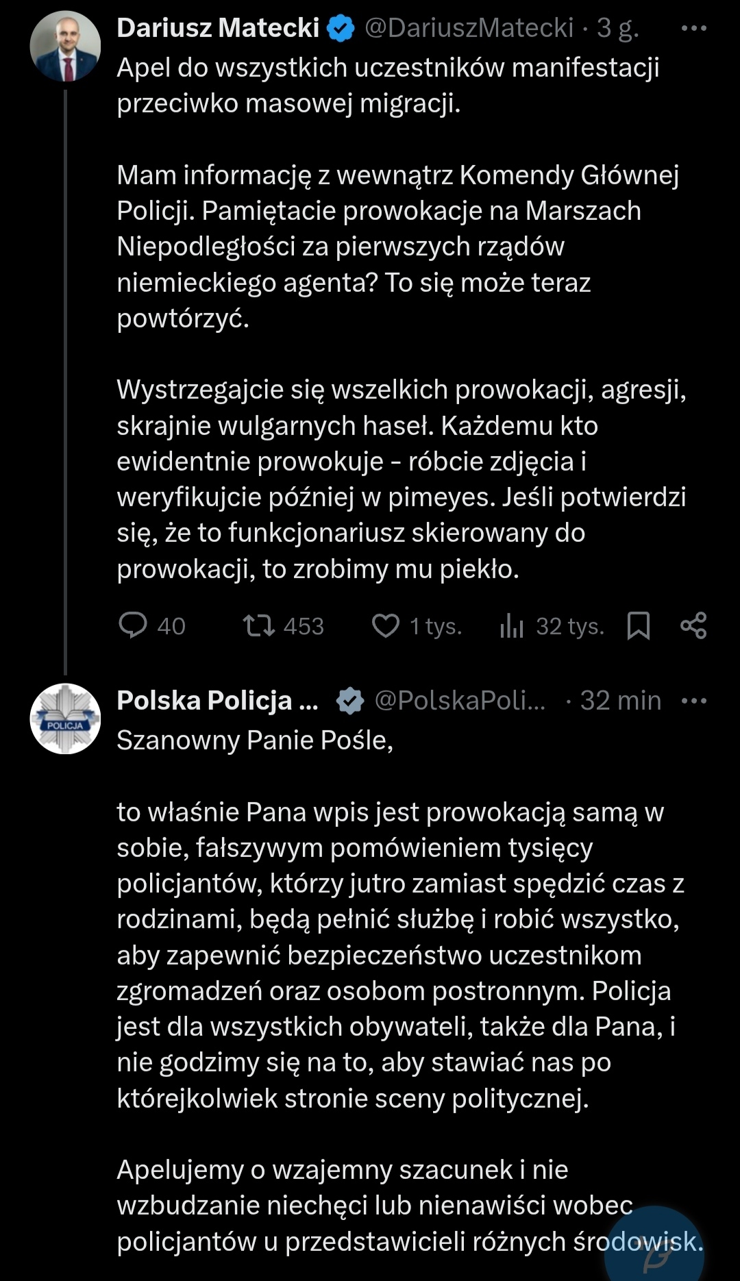Open the Polska Policja display name

tap(217, 701)
